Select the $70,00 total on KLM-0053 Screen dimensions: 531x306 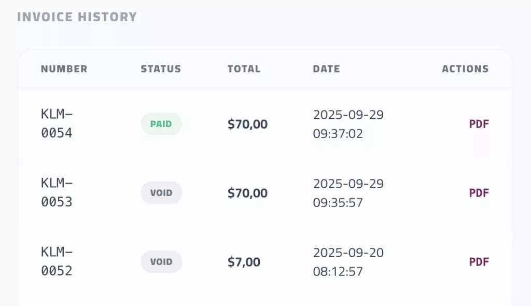247,192
